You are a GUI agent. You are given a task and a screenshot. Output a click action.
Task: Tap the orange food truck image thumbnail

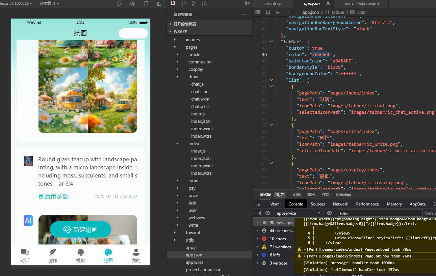click(x=63, y=100)
